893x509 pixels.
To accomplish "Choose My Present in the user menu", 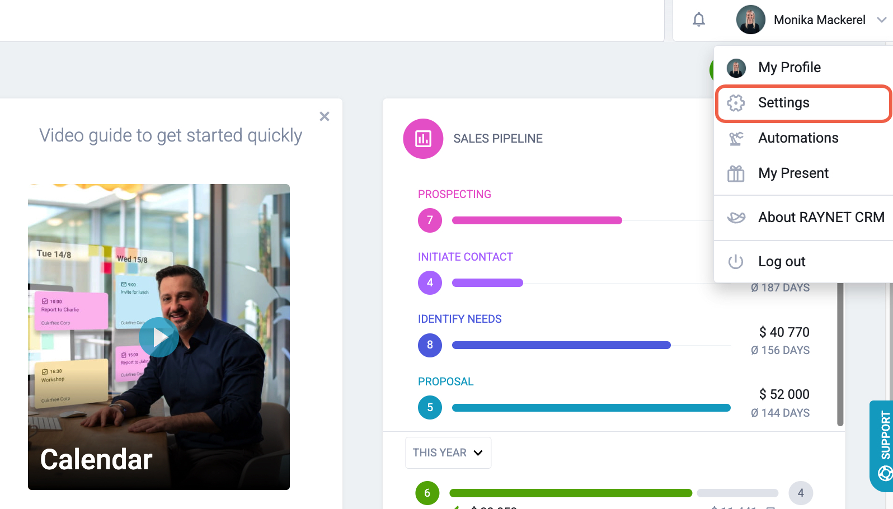I will click(x=793, y=173).
